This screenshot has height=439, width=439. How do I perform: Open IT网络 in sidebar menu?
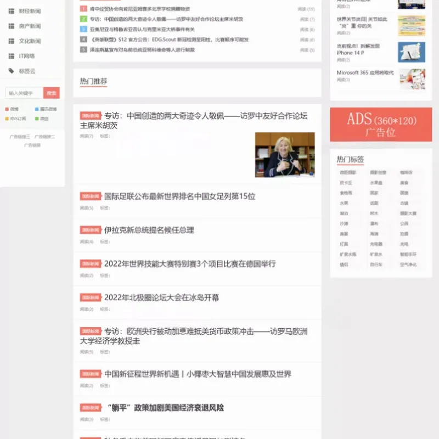tap(26, 56)
